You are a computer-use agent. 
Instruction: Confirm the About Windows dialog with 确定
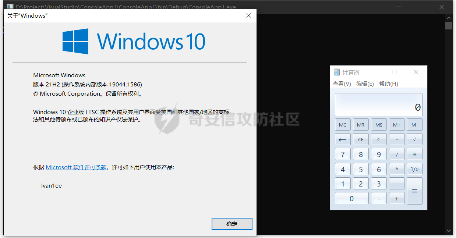[x=232, y=224]
